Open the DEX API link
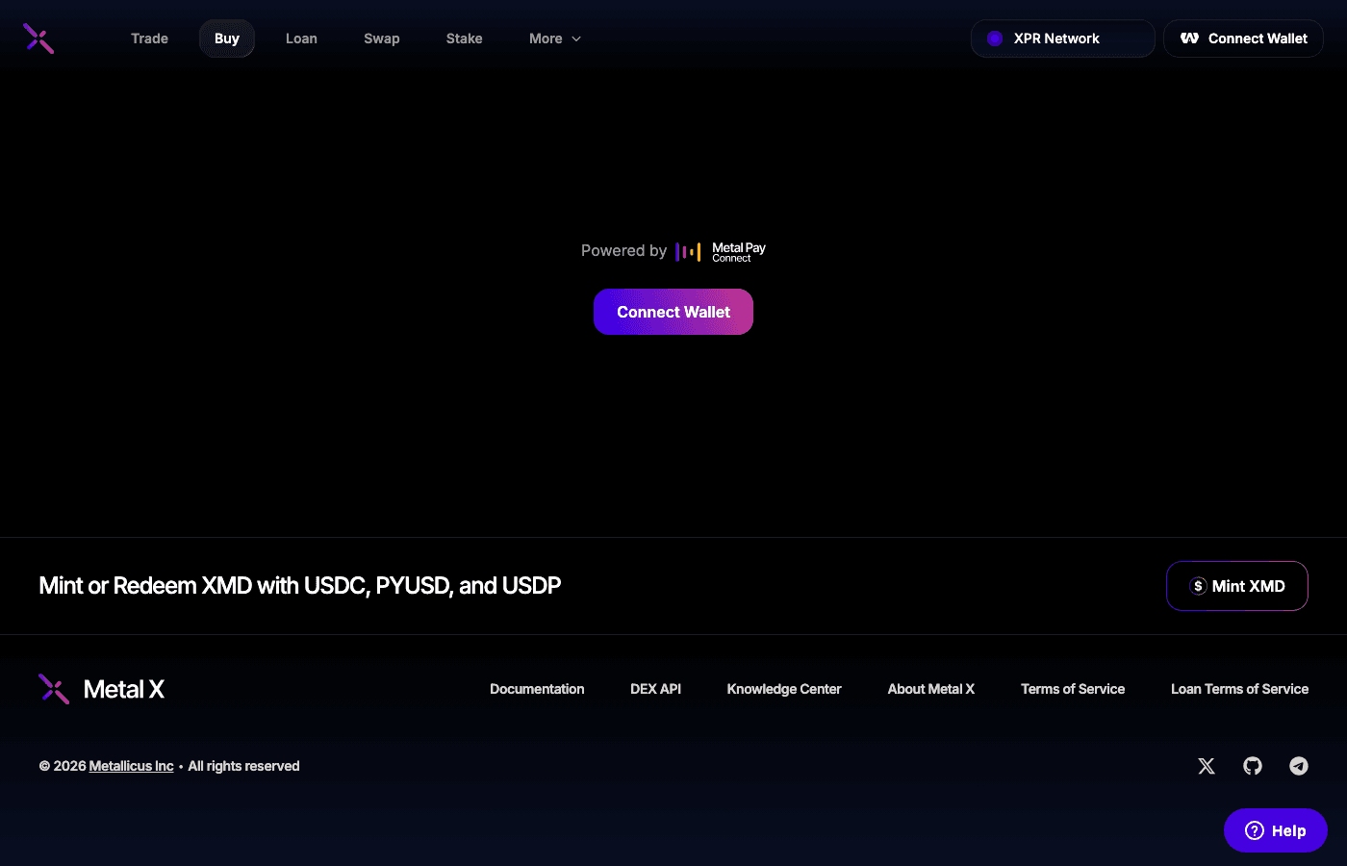The width and height of the screenshot is (1347, 866). pyautogui.click(x=655, y=689)
